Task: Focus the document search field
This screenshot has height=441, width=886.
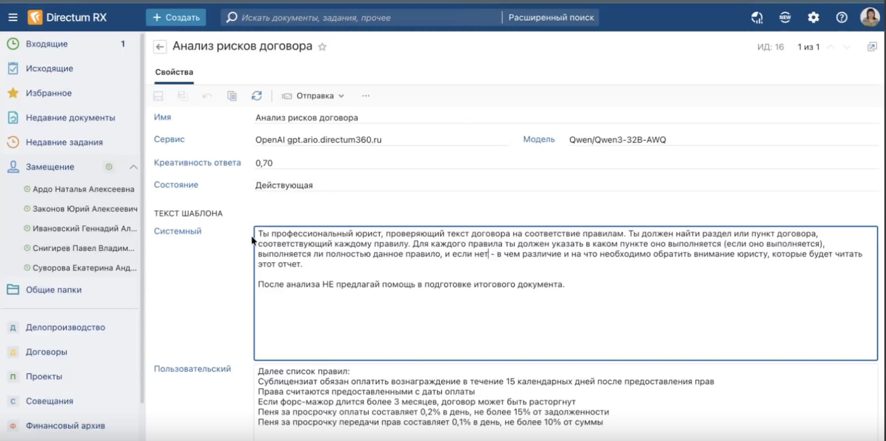Action: [361, 17]
